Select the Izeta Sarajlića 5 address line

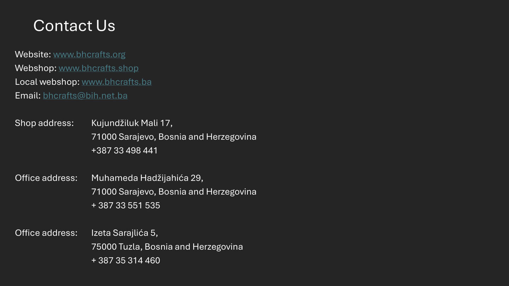click(124, 233)
